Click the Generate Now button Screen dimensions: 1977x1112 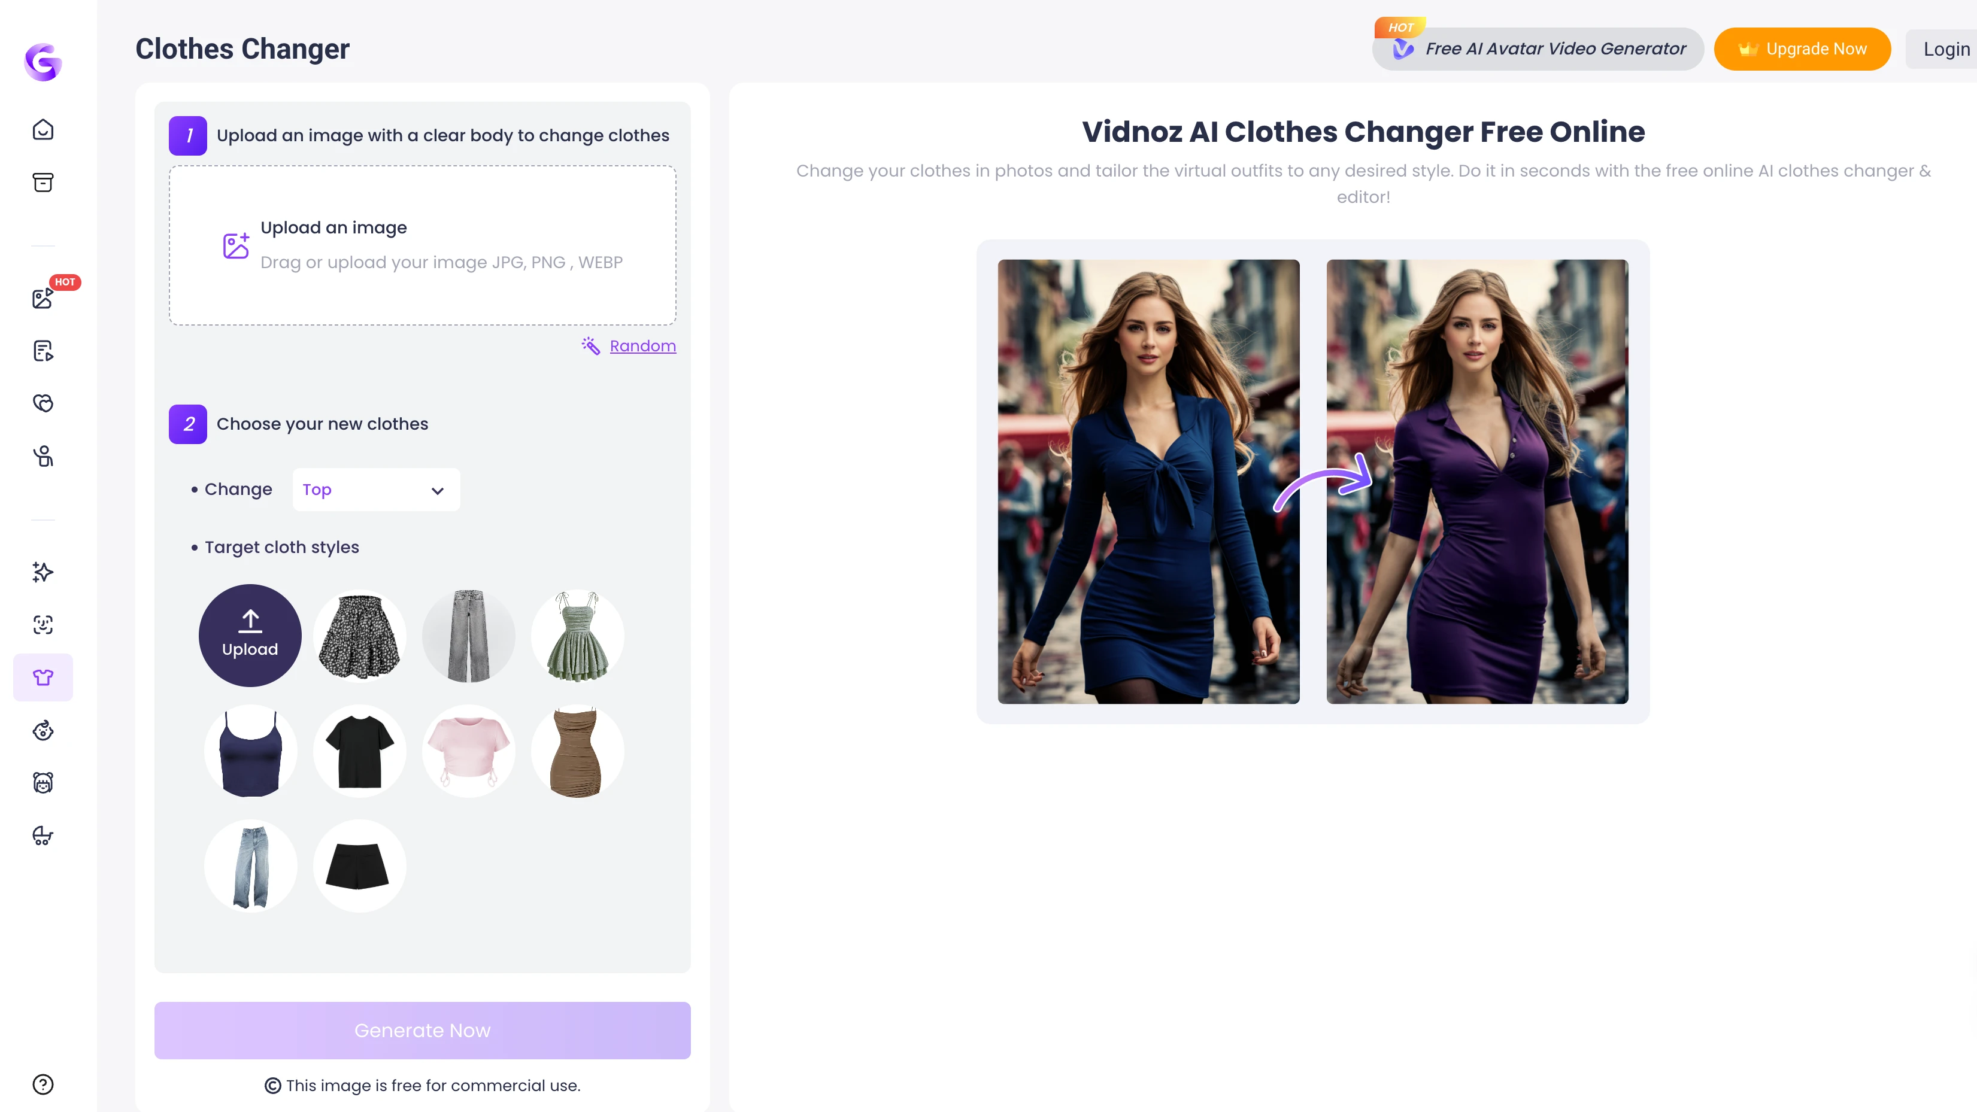tap(422, 1031)
